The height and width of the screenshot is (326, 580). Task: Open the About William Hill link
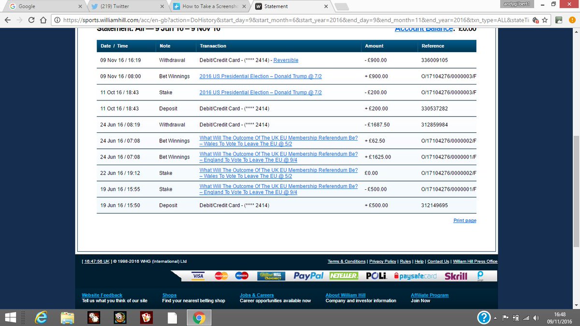[x=347, y=295]
